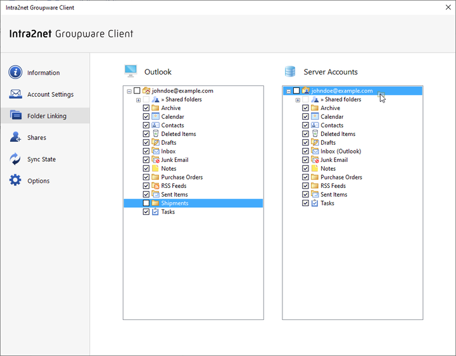
Task: Select Outlook Shipments folder row
Action: (x=193, y=203)
